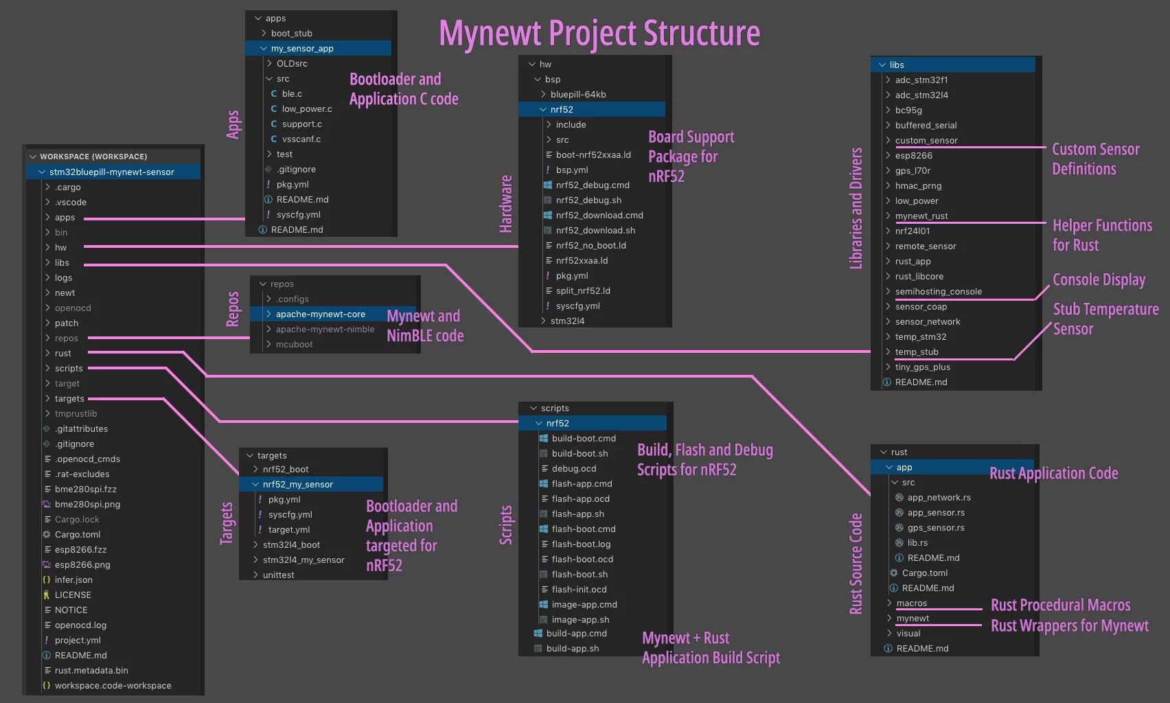Click the Rust icon next to lib.rs
This screenshot has width=1170, height=703.
tap(899, 542)
